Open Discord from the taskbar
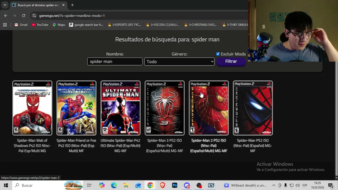This screenshot has height=190, width=338. (187, 185)
